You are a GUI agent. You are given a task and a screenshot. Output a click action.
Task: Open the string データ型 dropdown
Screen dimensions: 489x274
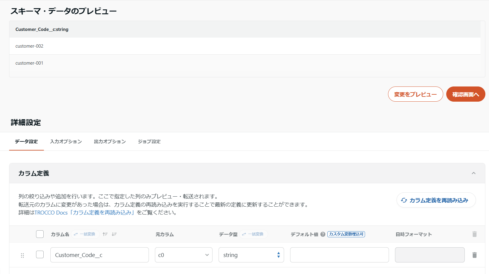pyautogui.click(x=251, y=255)
